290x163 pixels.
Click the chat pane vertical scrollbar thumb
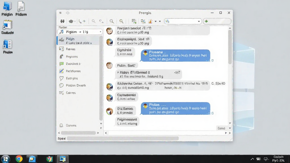(230, 47)
